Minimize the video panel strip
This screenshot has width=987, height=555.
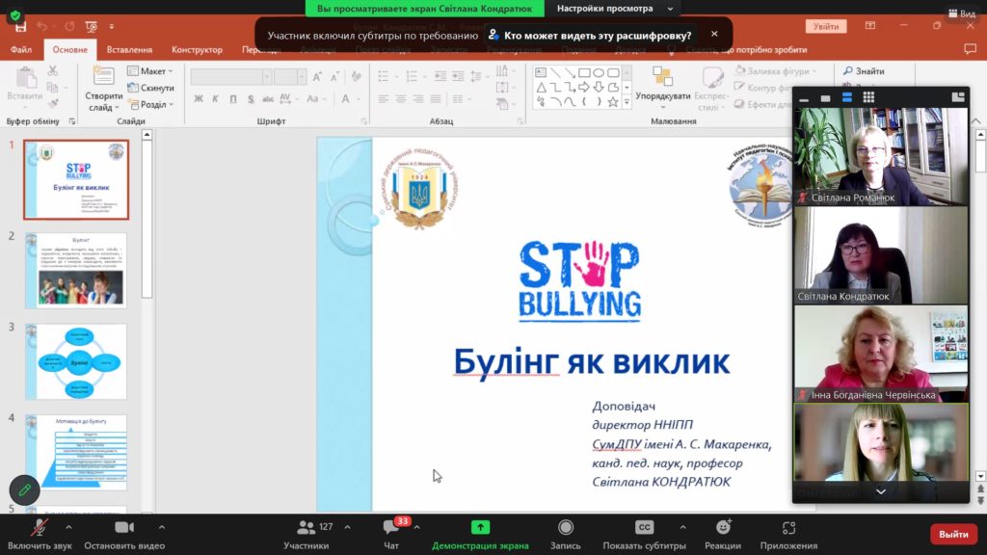tap(804, 98)
